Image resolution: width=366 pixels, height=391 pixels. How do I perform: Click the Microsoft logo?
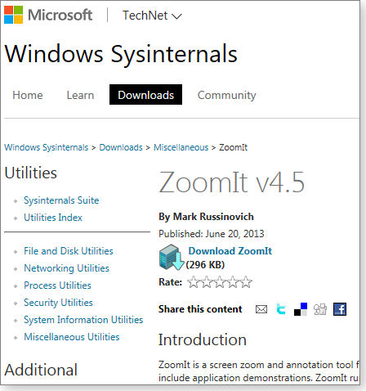click(48, 15)
